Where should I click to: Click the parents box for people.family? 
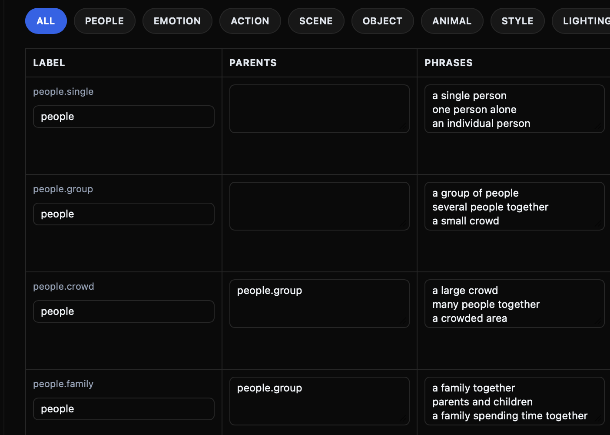coord(319,401)
